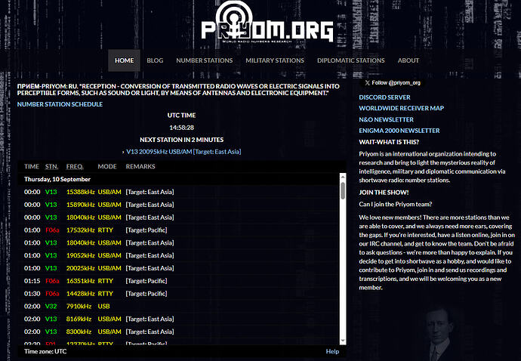Open the Enigma 2000 Newsletter link
This screenshot has height=361, width=521.
pyautogui.click(x=399, y=131)
